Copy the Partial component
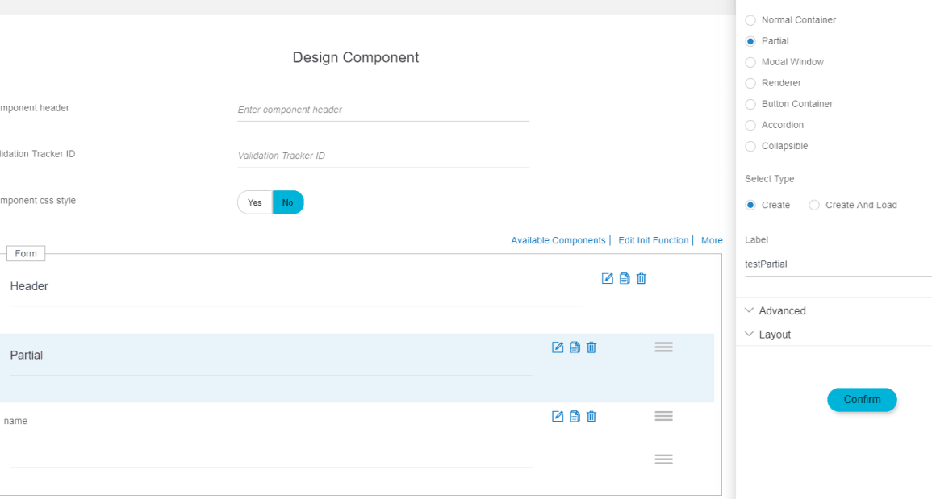 [x=574, y=347]
